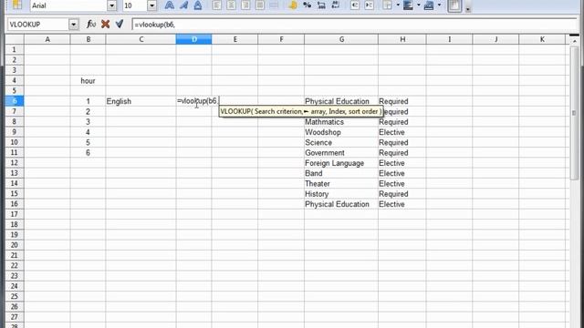584x328 pixels.
Task: Click the cell containing 'English'
Action: point(141,101)
